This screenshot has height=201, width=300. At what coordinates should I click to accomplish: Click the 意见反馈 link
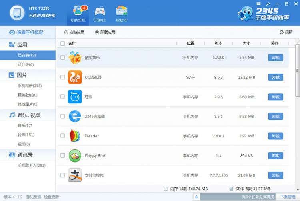coord(34,197)
